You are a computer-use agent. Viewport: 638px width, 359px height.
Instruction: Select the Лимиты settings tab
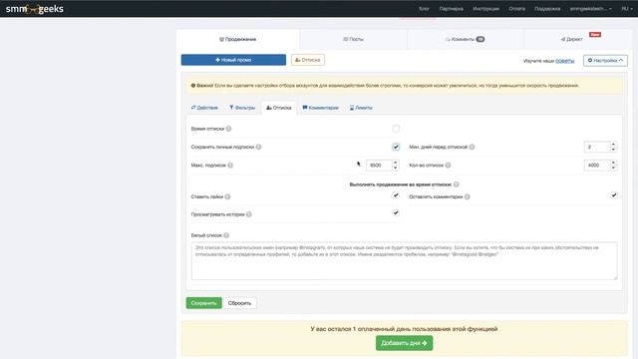coord(361,108)
